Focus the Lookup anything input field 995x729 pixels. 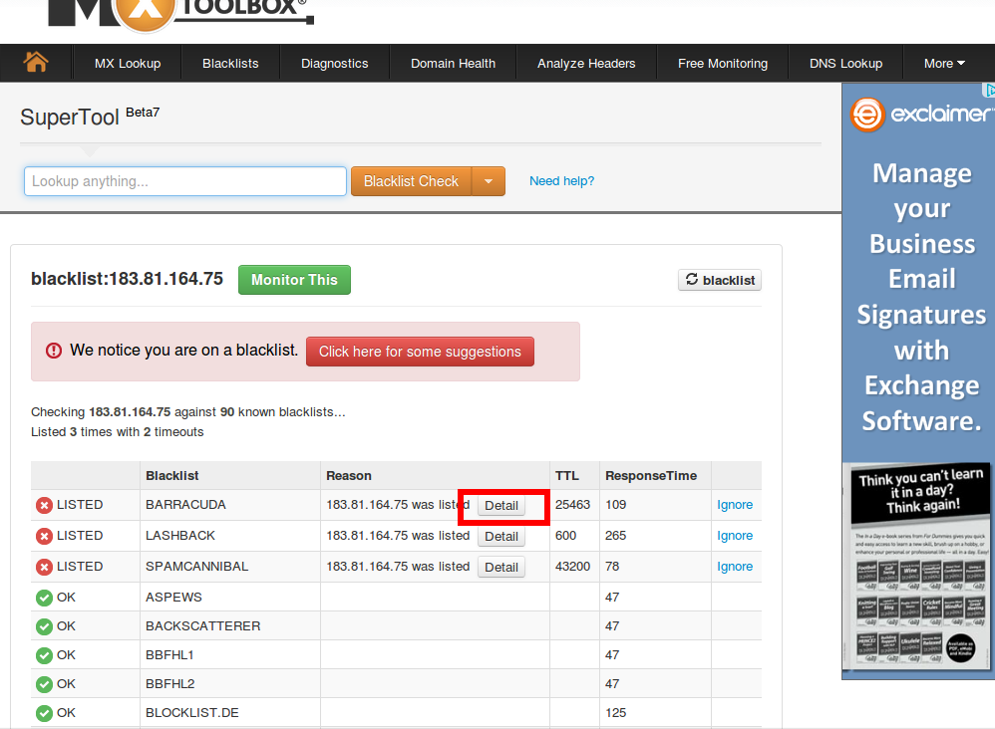coord(185,181)
